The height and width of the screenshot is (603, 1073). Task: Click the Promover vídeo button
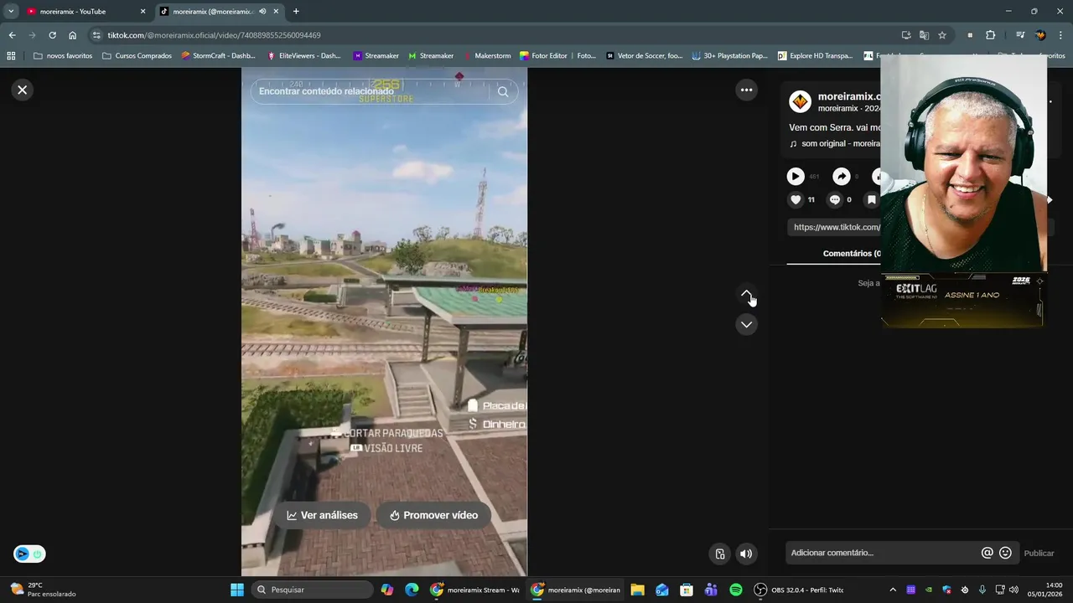tap(433, 515)
